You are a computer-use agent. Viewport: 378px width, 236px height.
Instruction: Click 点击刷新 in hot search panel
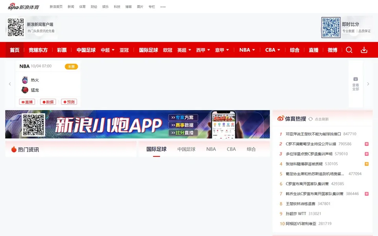(x=322, y=119)
